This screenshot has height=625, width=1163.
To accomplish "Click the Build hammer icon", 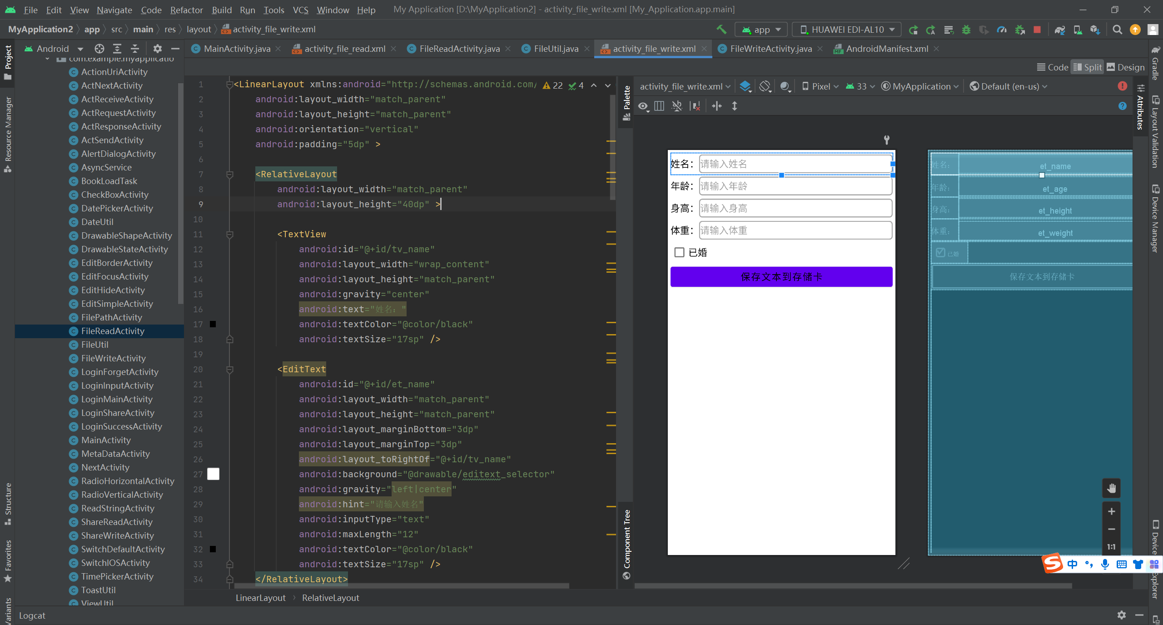I will click(721, 30).
